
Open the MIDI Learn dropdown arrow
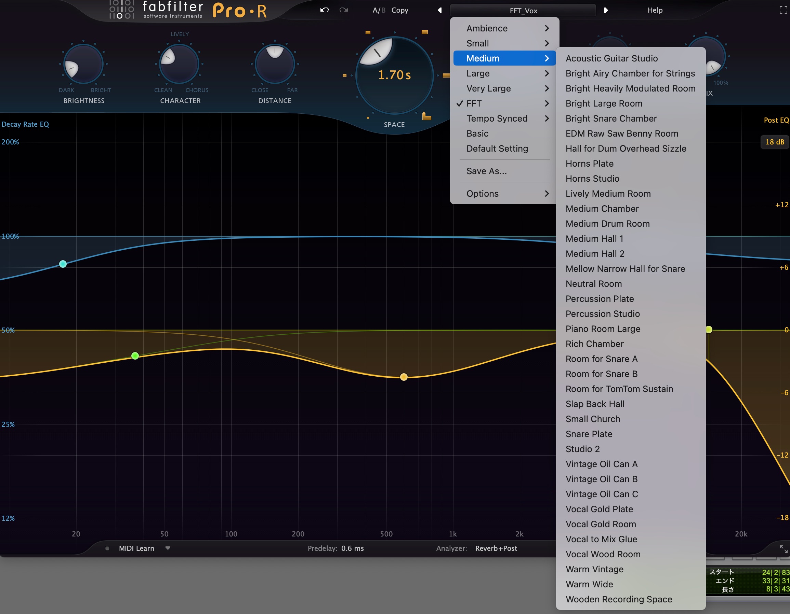pos(168,548)
